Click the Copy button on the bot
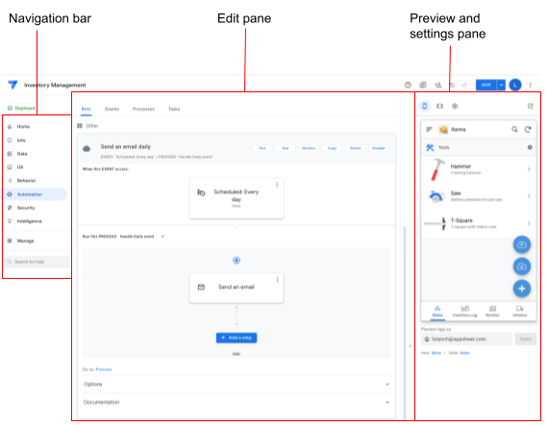547x426 pixels. (x=332, y=148)
